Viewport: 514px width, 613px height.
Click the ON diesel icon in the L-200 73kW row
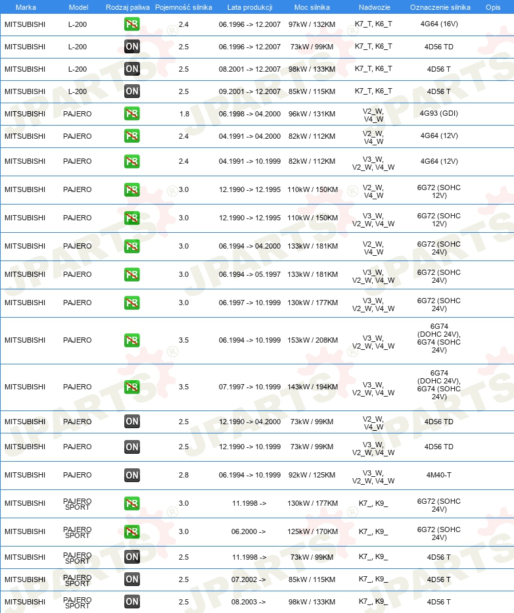pyautogui.click(x=132, y=47)
